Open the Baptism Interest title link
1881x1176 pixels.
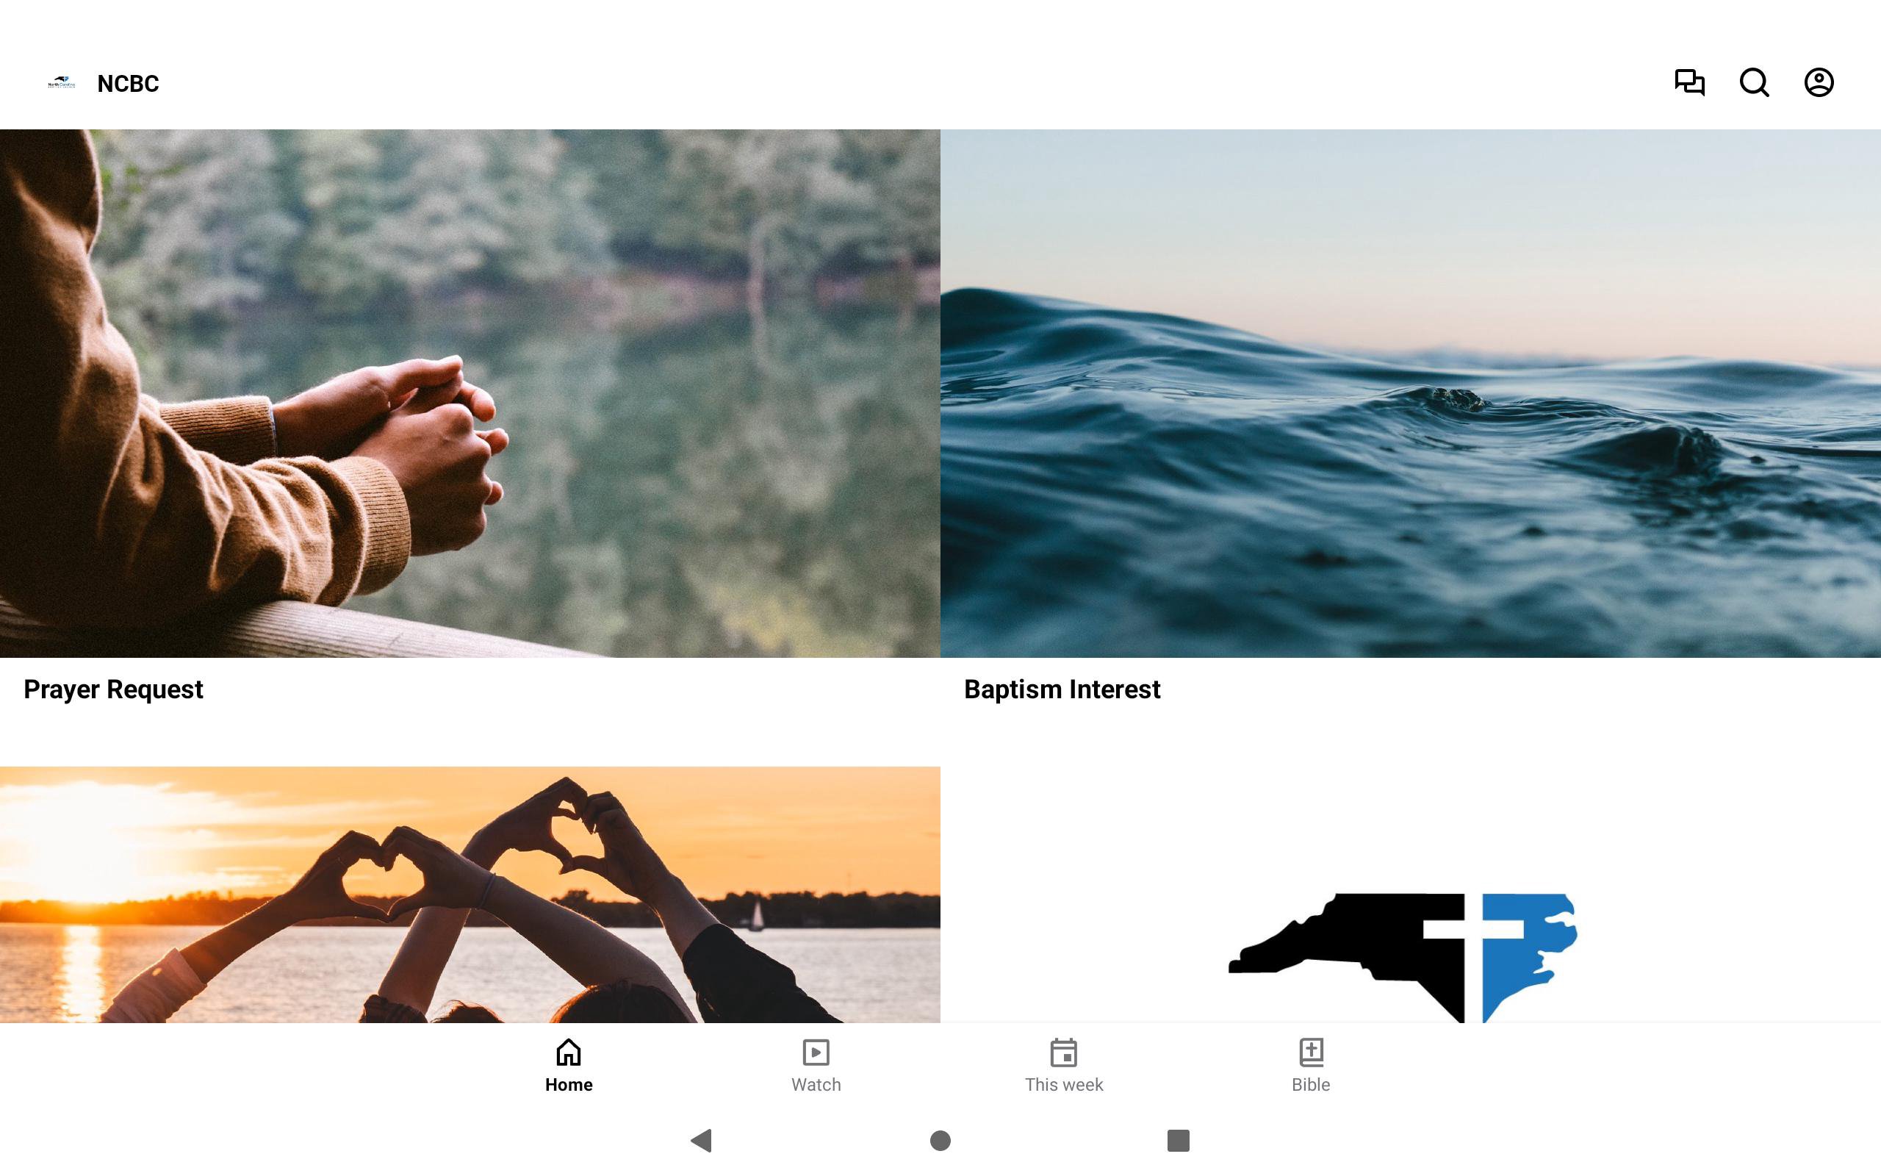point(1062,690)
